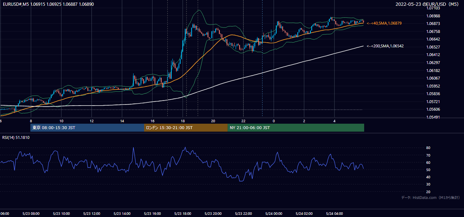Click hour tick 10 on price chart axis
This screenshot has width=464, height=217.
[x=61, y=121]
